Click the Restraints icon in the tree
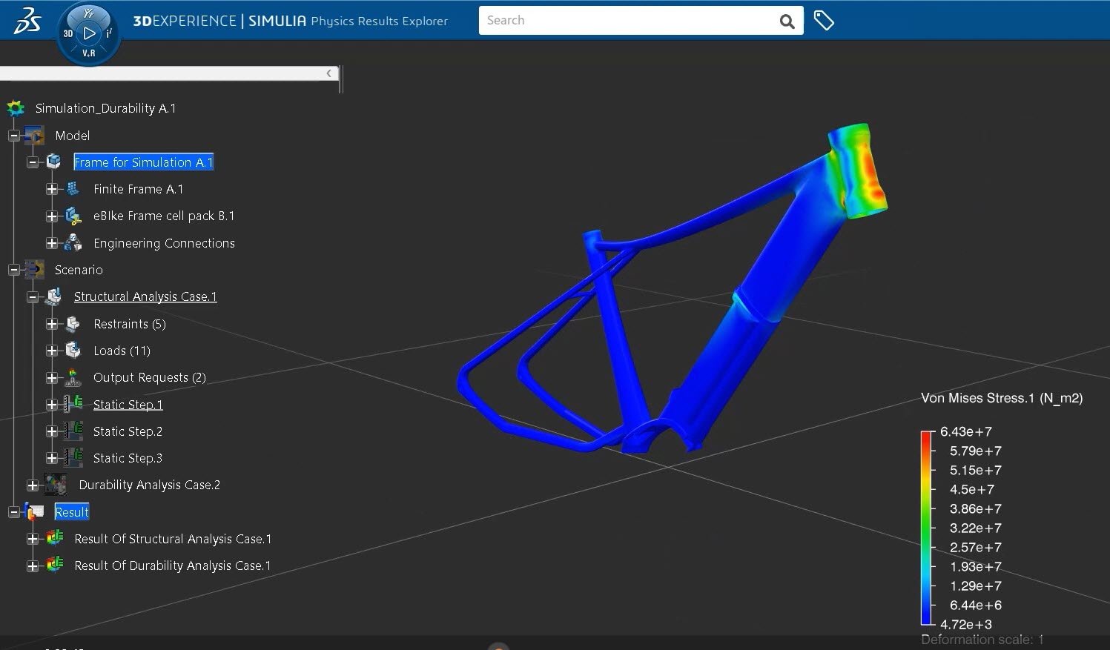This screenshot has height=650, width=1110. pyautogui.click(x=72, y=324)
